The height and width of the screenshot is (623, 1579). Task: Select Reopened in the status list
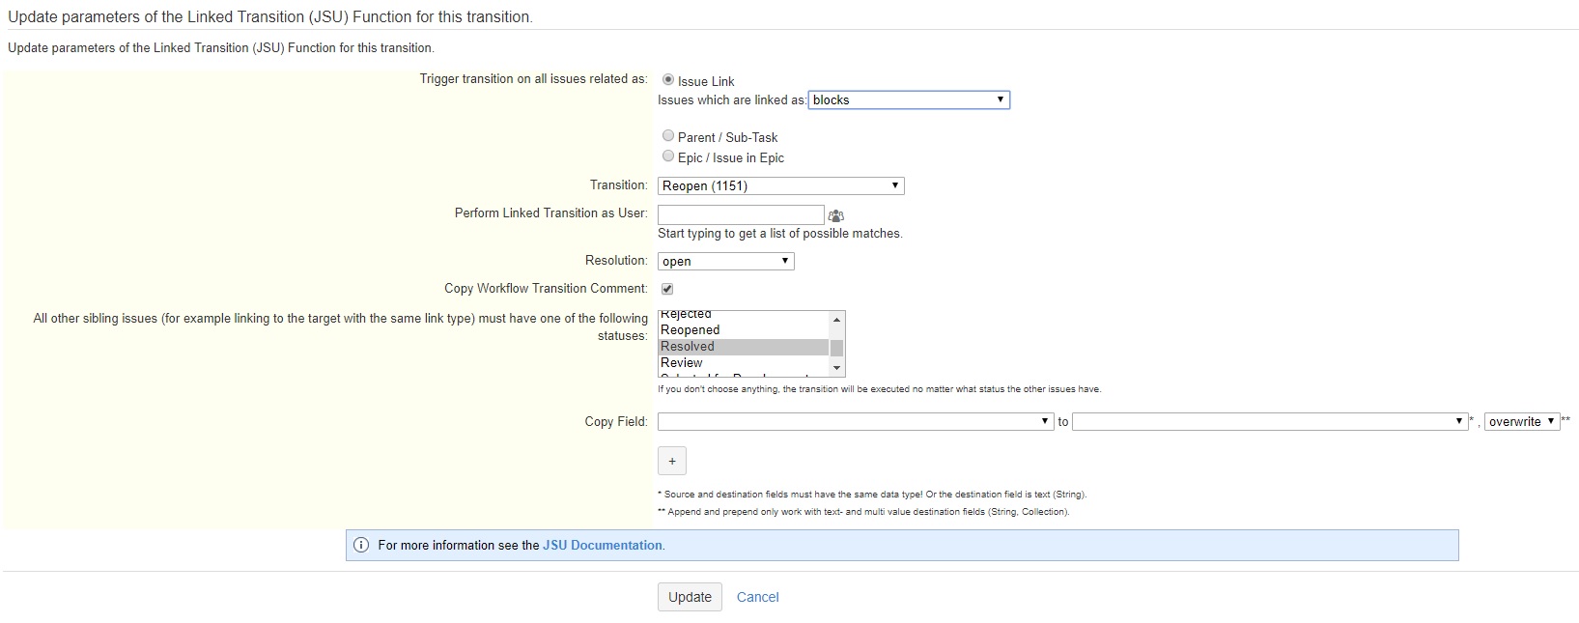click(744, 330)
